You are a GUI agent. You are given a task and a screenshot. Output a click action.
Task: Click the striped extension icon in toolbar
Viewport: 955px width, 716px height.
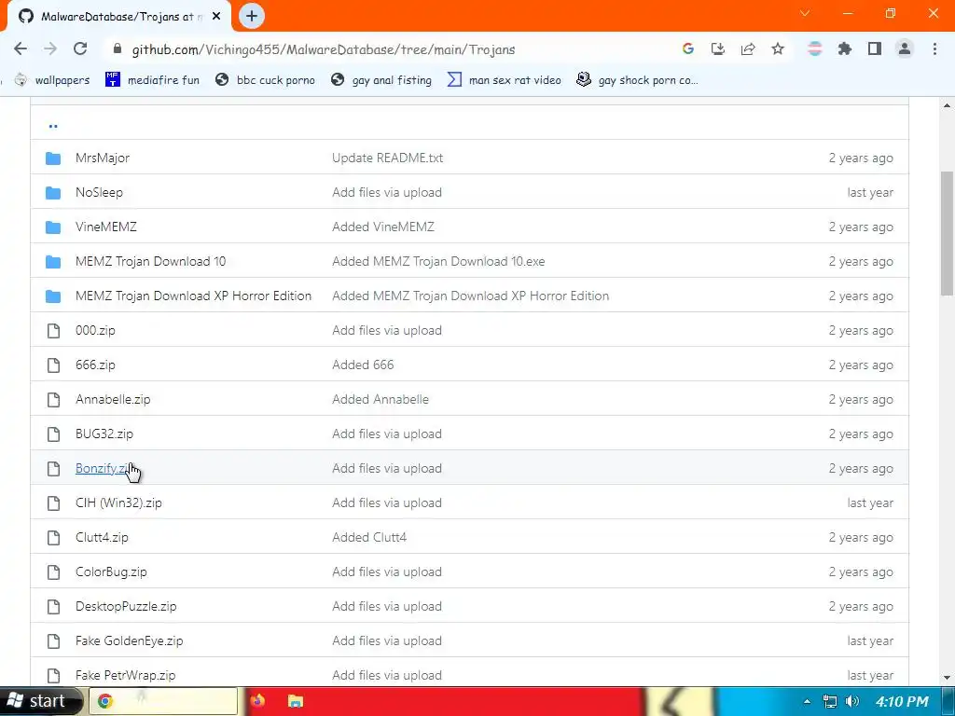point(815,48)
